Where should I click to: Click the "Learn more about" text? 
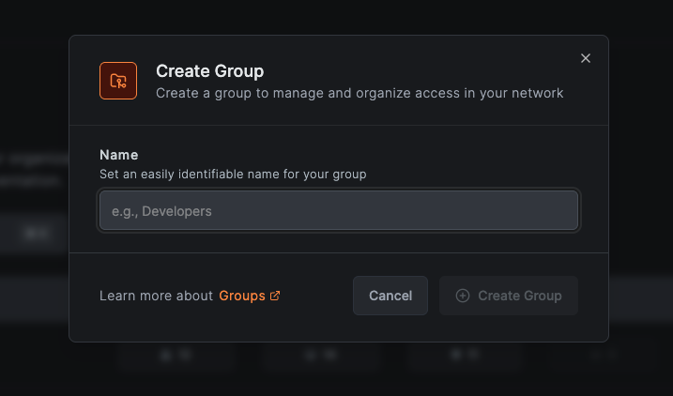tap(156, 296)
